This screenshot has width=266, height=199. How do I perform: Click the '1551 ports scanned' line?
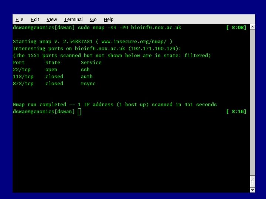point(112,56)
